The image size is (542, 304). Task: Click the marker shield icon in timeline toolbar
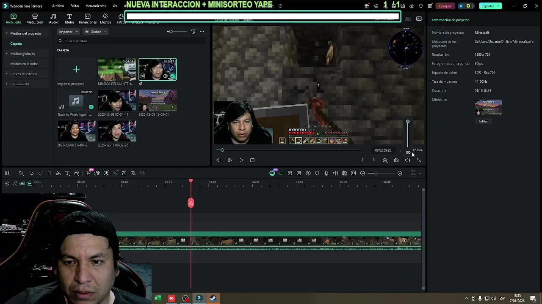tap(317, 173)
